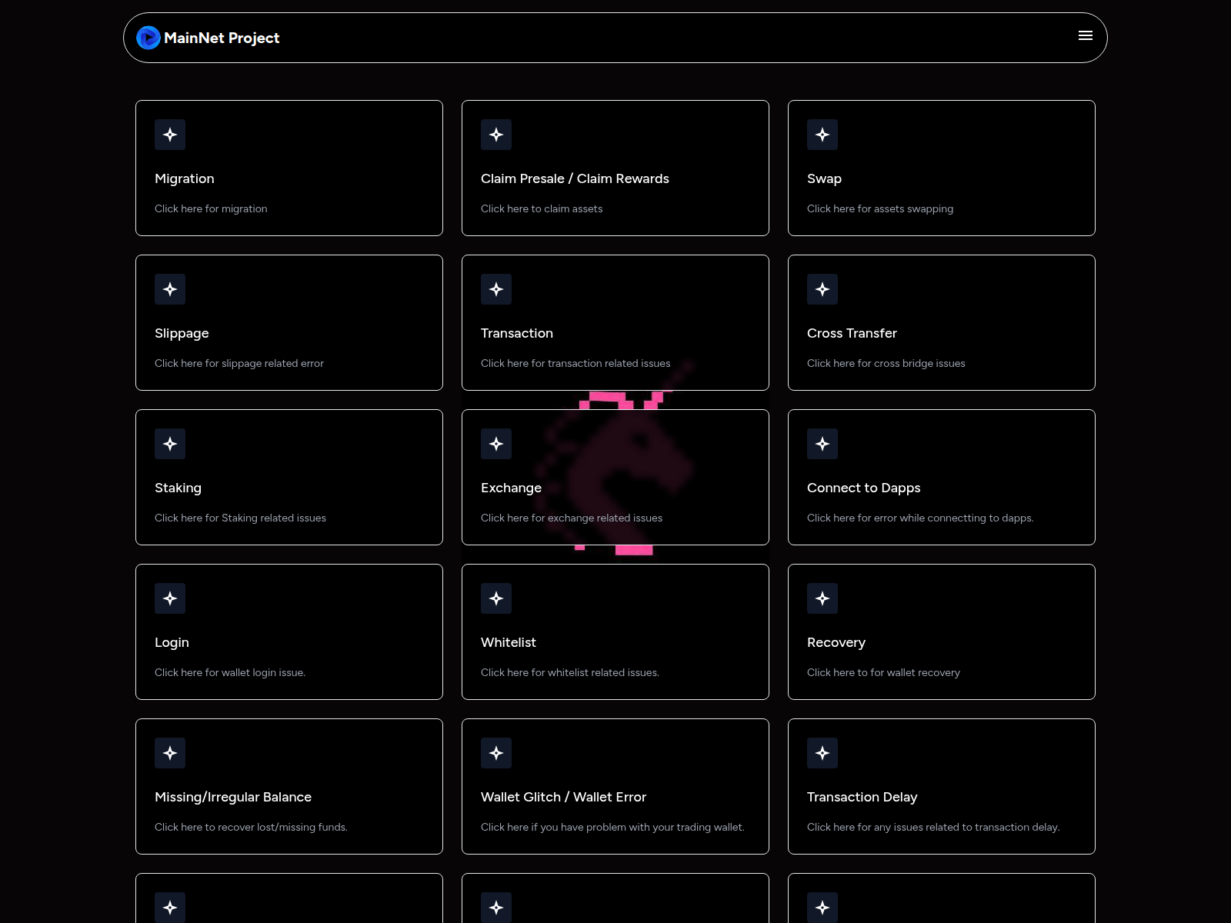Open Claim Presale / Claim Rewards heading
This screenshot has height=923, width=1231.
pos(575,178)
